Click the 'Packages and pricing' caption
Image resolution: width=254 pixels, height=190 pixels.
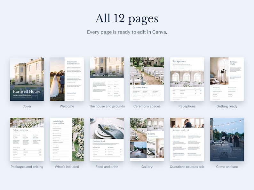(x=27, y=167)
